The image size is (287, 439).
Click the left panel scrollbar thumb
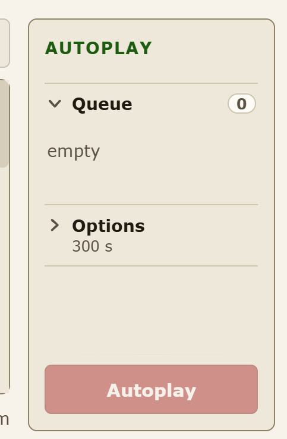[x=4, y=124]
